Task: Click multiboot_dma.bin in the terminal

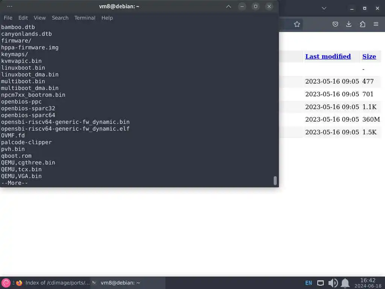Action: (x=30, y=88)
